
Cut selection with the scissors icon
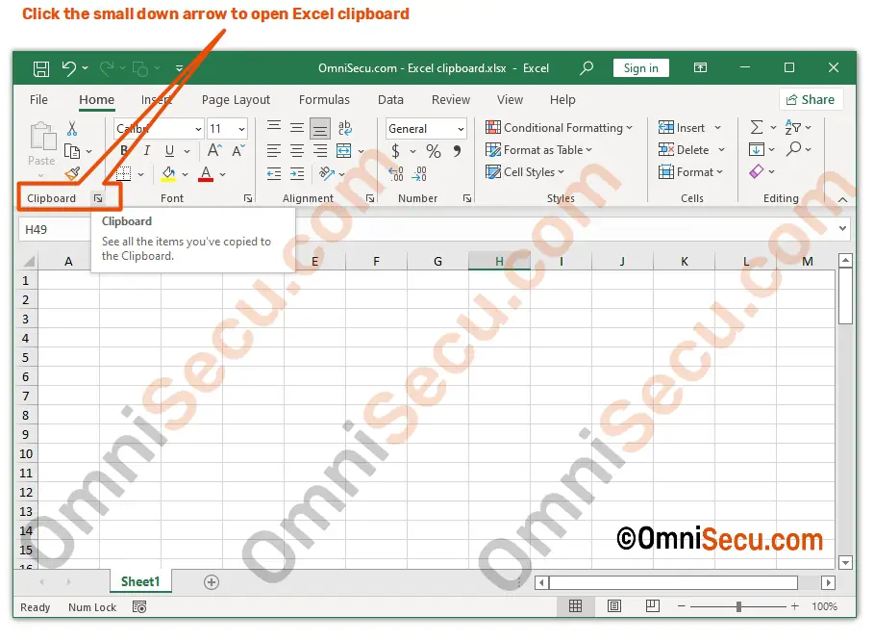72,128
